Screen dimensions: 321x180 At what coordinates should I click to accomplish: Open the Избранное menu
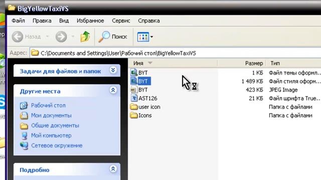pyautogui.click(x=90, y=20)
